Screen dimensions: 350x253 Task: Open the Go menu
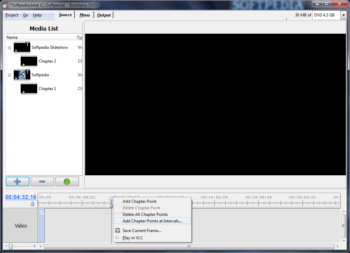point(26,15)
